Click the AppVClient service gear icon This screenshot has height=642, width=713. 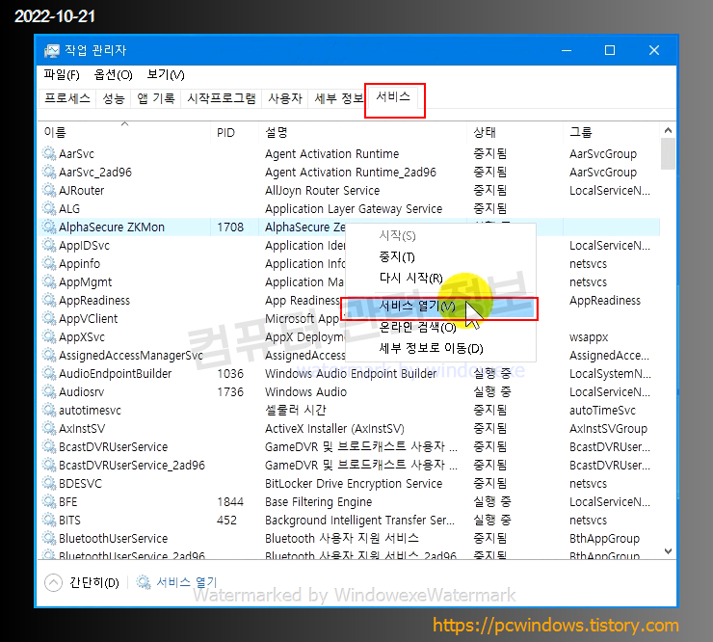(49, 318)
